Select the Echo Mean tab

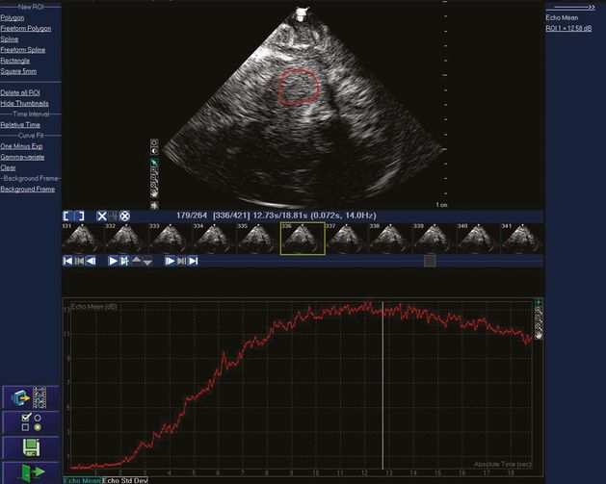point(82,479)
